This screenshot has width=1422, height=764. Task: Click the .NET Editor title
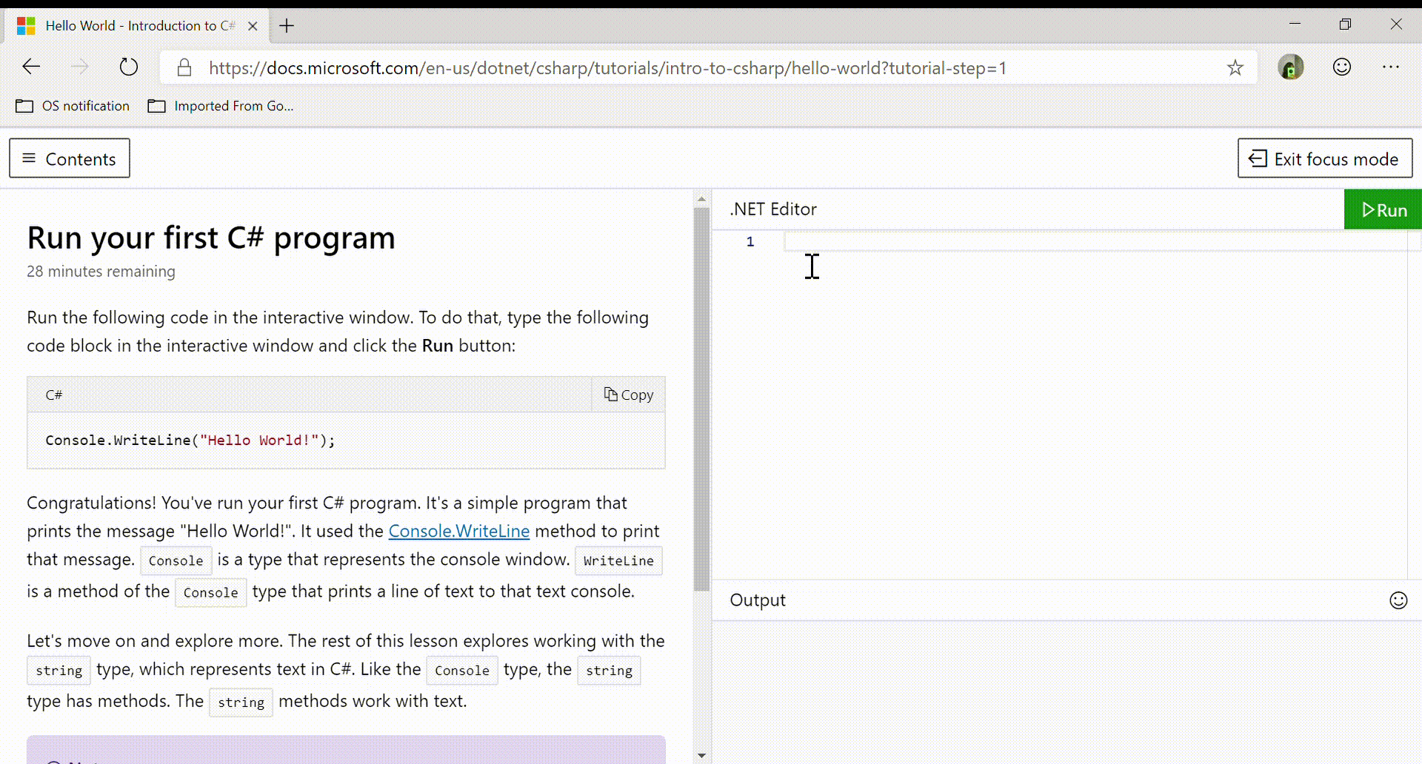[773, 210]
